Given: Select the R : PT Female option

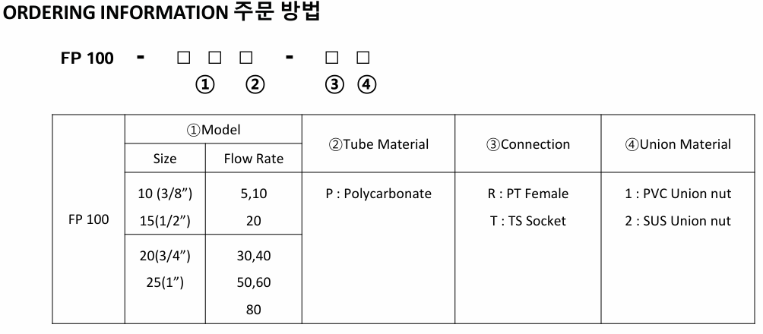Looking at the screenshot, I should (x=528, y=194).
